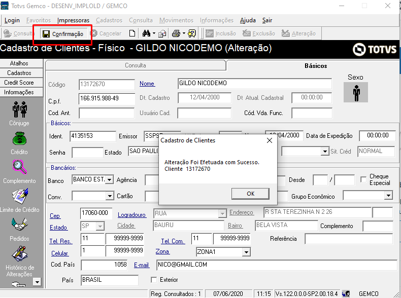Image resolution: width=401 pixels, height=298 pixels.
Task: Click the TOTVS logo
Action: [375, 49]
